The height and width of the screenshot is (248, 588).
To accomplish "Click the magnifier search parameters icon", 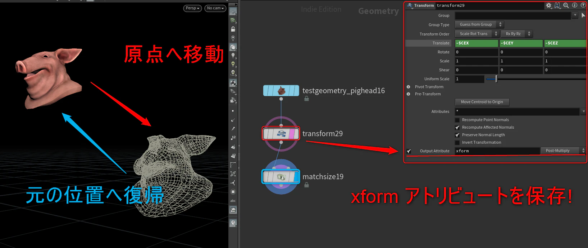I will pos(566,5).
